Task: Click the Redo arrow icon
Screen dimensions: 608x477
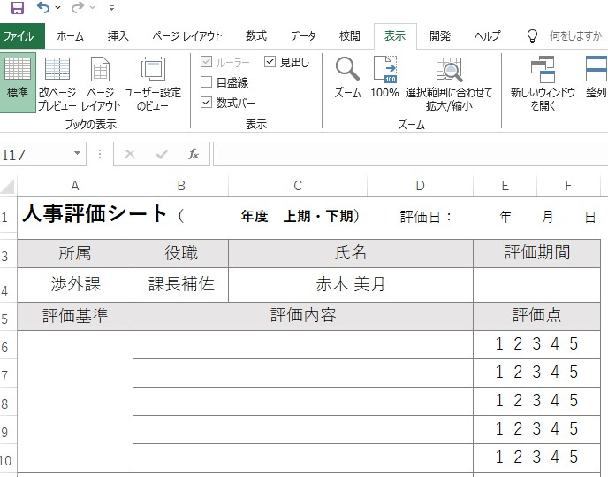Action: tap(78, 7)
